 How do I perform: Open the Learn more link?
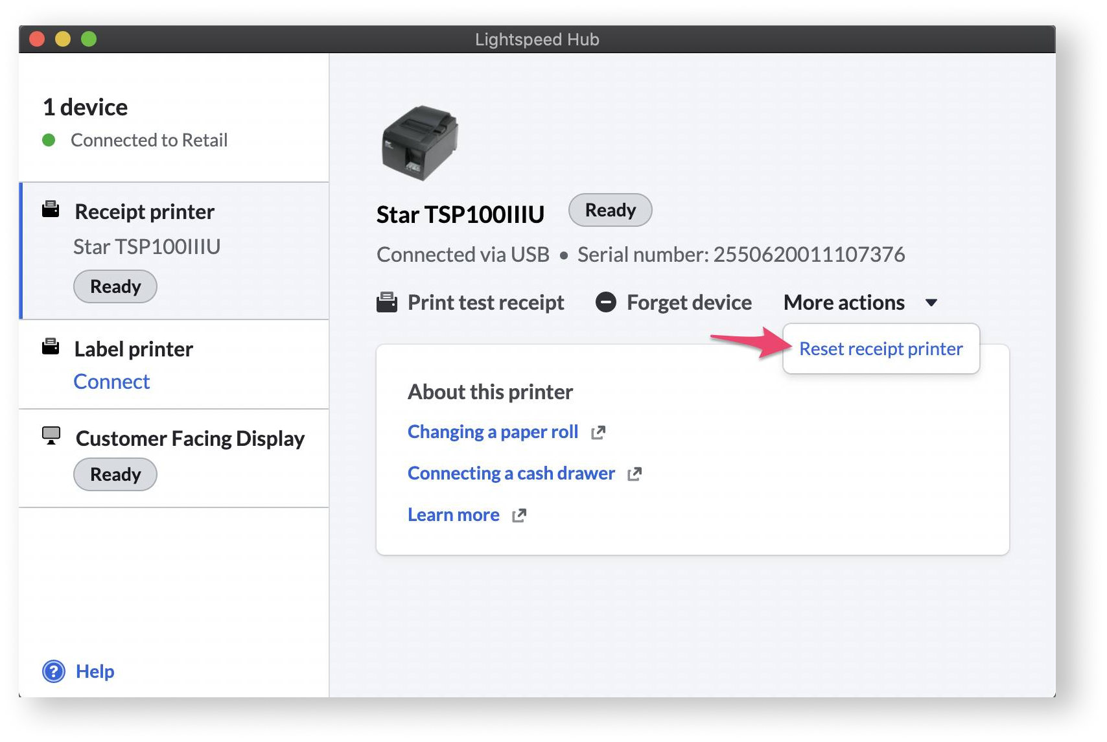click(x=453, y=515)
